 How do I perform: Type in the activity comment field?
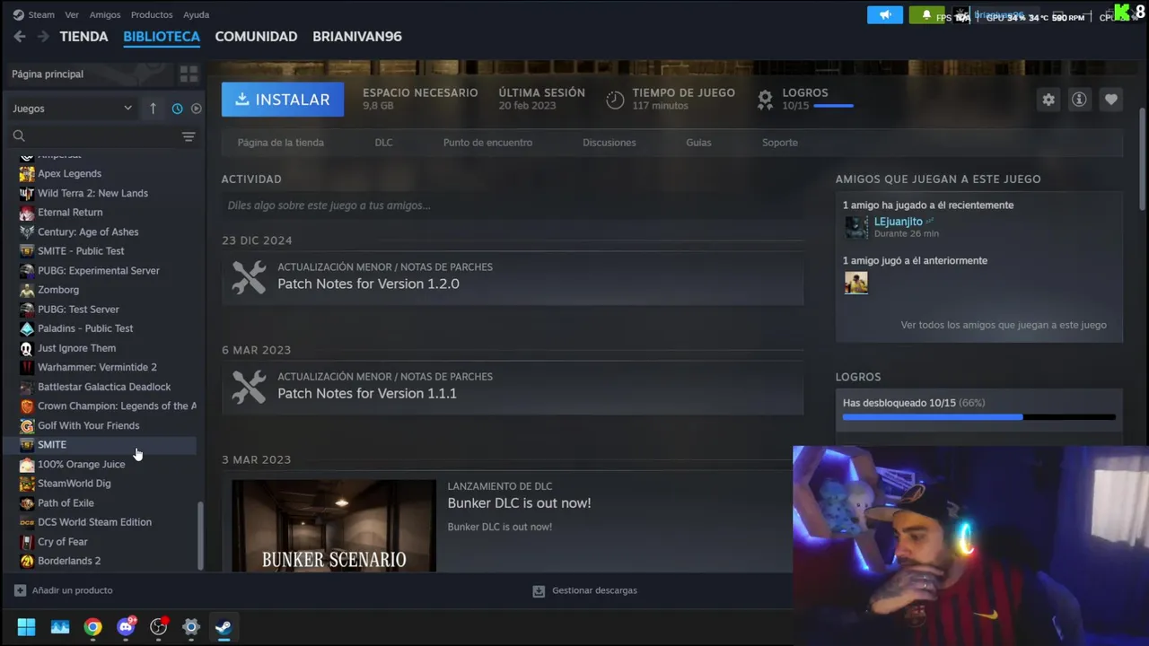click(x=513, y=205)
